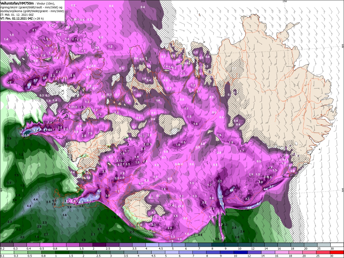Pick the palest green 0.1 swatch in bottom legend
This screenshot has width=344, height=258.
tap(7, 252)
